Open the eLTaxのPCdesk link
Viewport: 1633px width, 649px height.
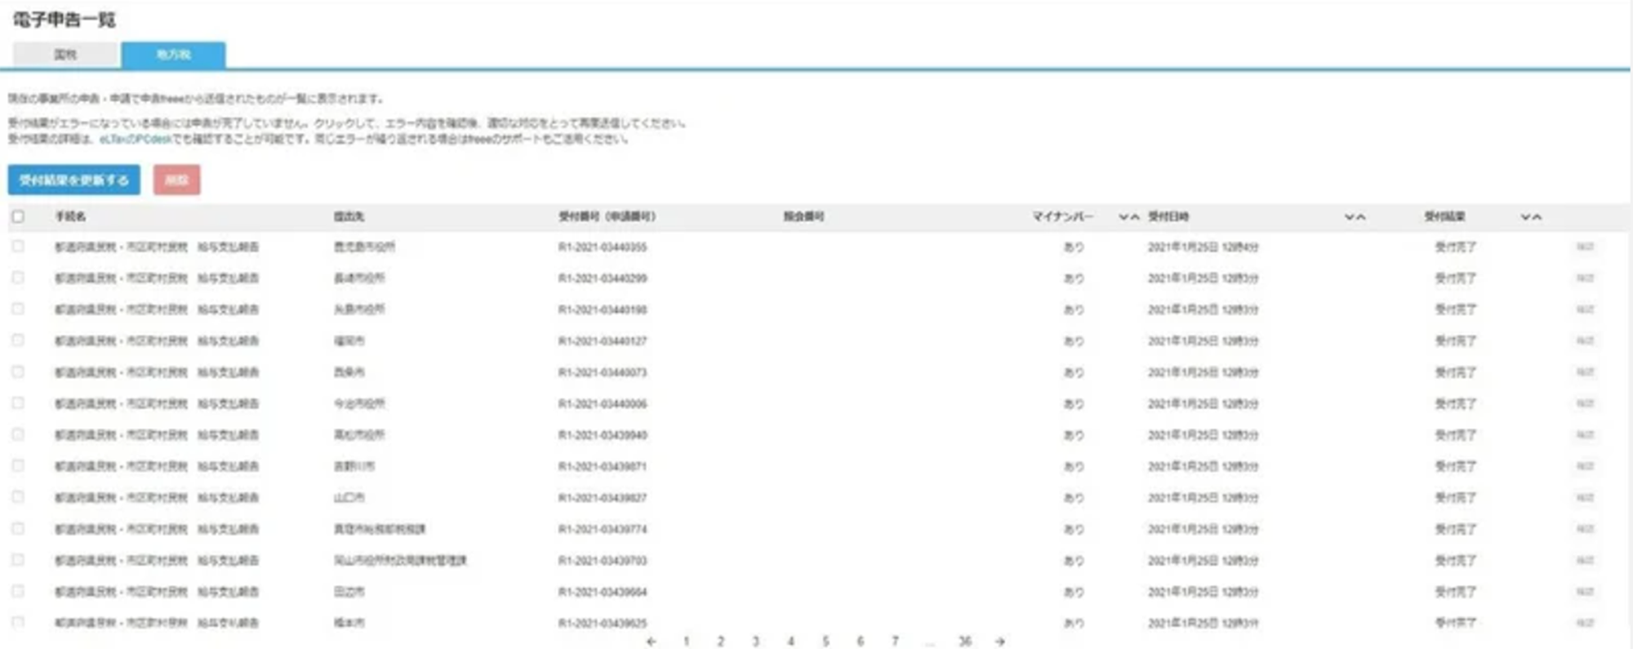tap(136, 140)
